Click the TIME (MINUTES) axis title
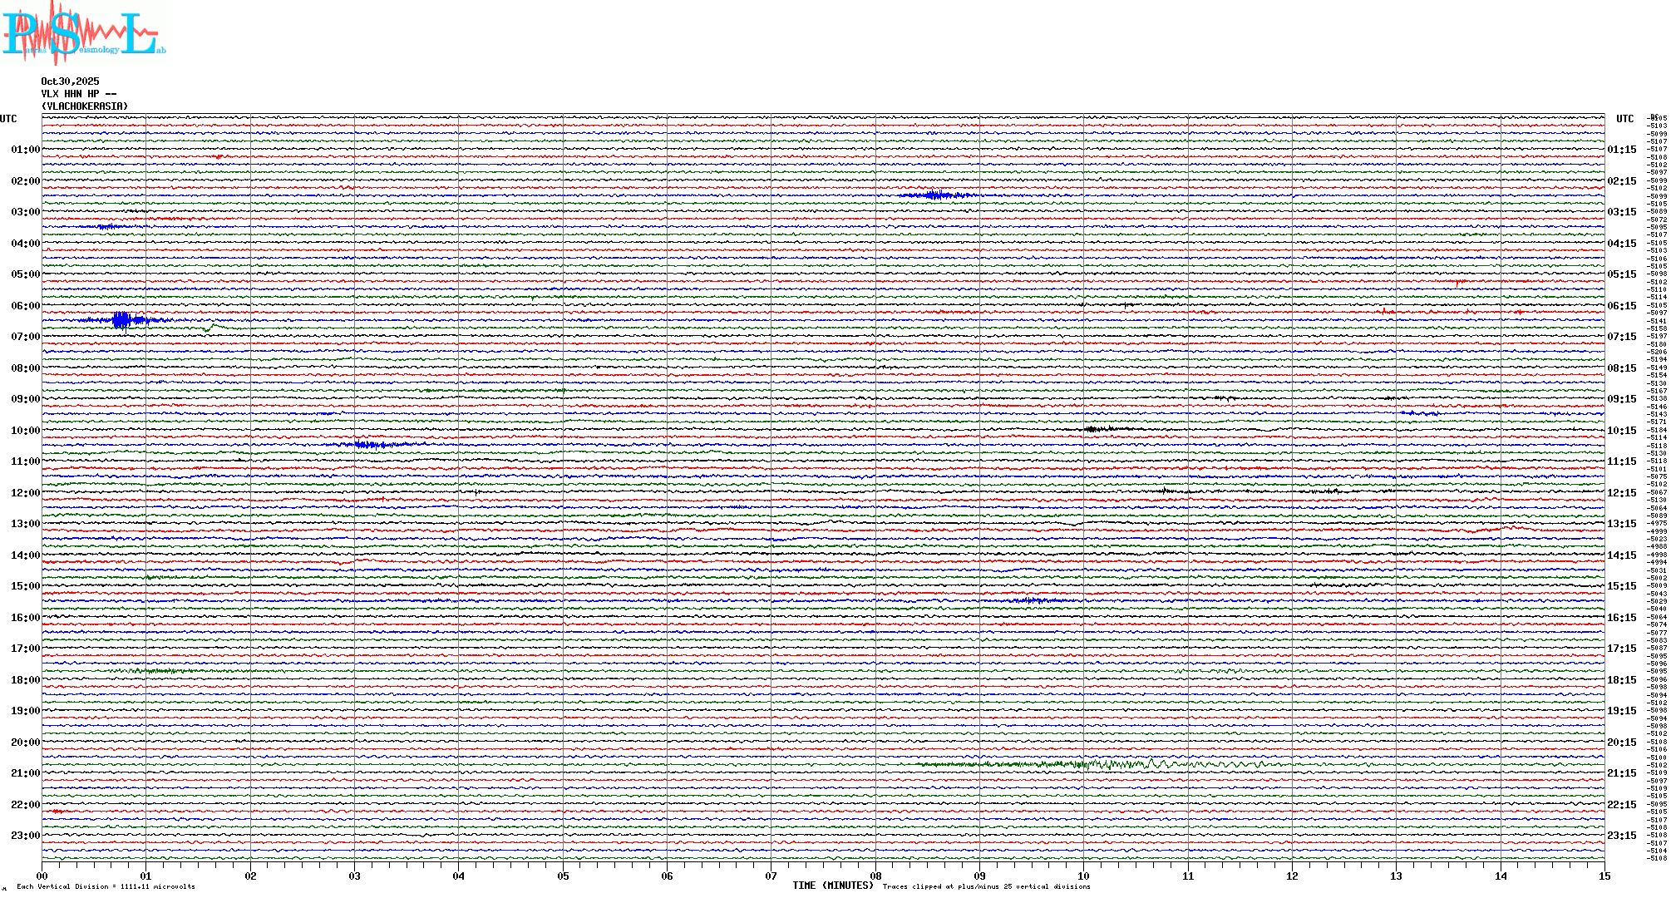 pos(832,886)
